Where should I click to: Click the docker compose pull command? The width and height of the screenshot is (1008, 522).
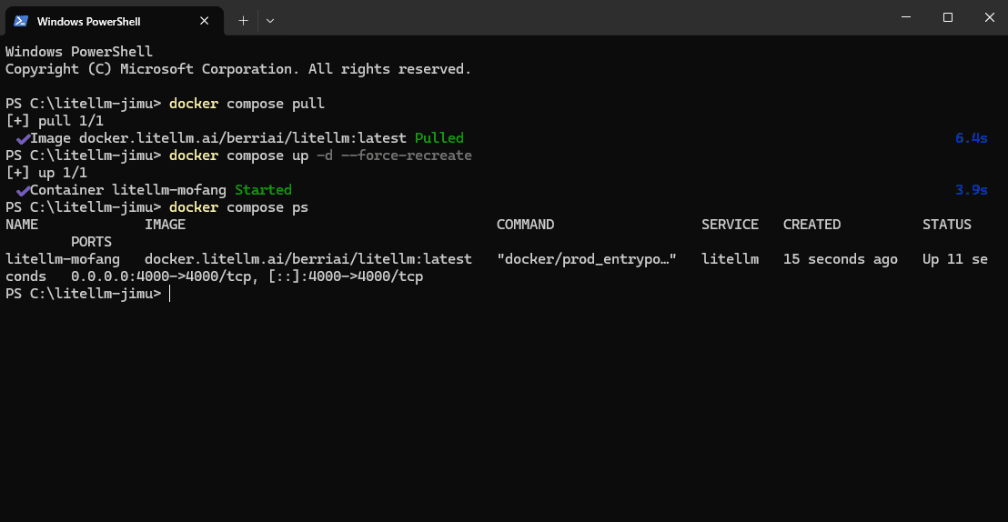(x=247, y=104)
